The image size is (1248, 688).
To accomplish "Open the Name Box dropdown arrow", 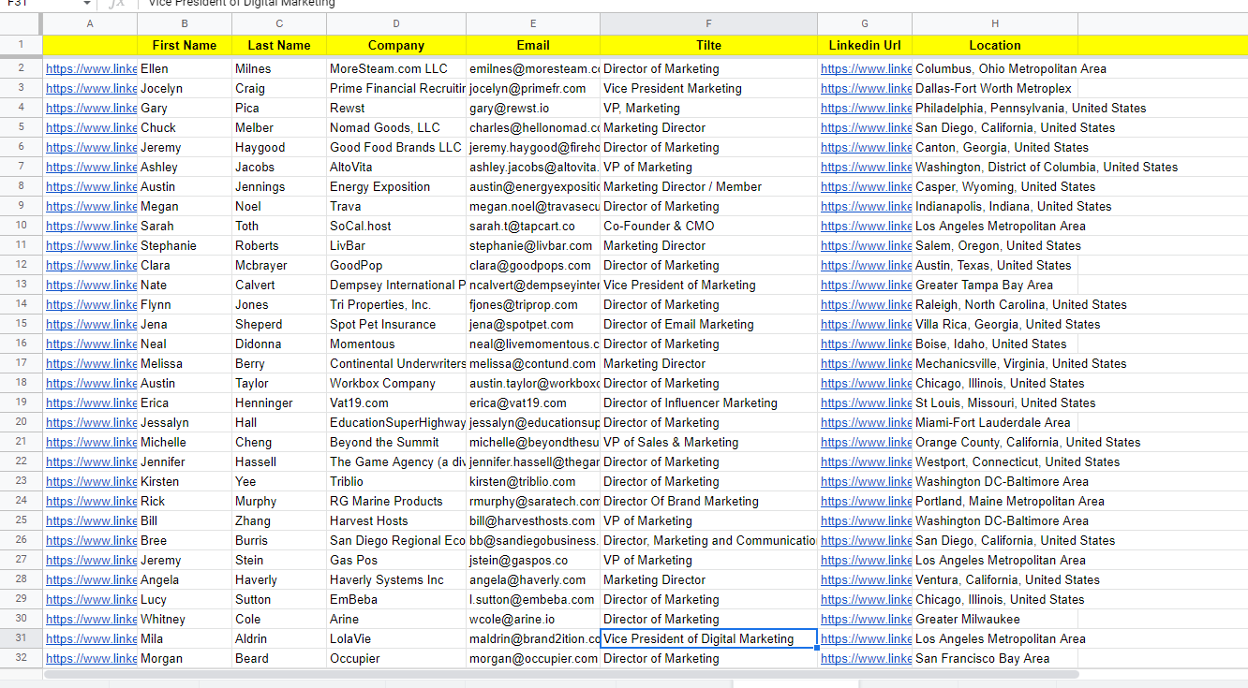I will [86, 4].
